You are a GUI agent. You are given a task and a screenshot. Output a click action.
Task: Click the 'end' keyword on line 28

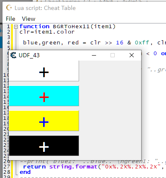[x=25, y=172]
